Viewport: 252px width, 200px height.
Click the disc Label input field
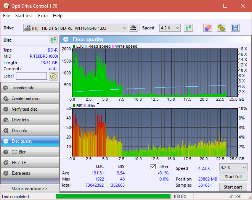31,76
